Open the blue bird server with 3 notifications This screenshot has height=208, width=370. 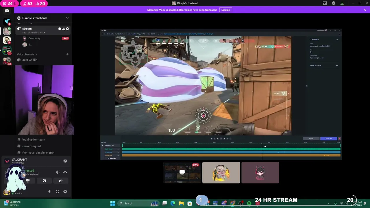pos(7,21)
